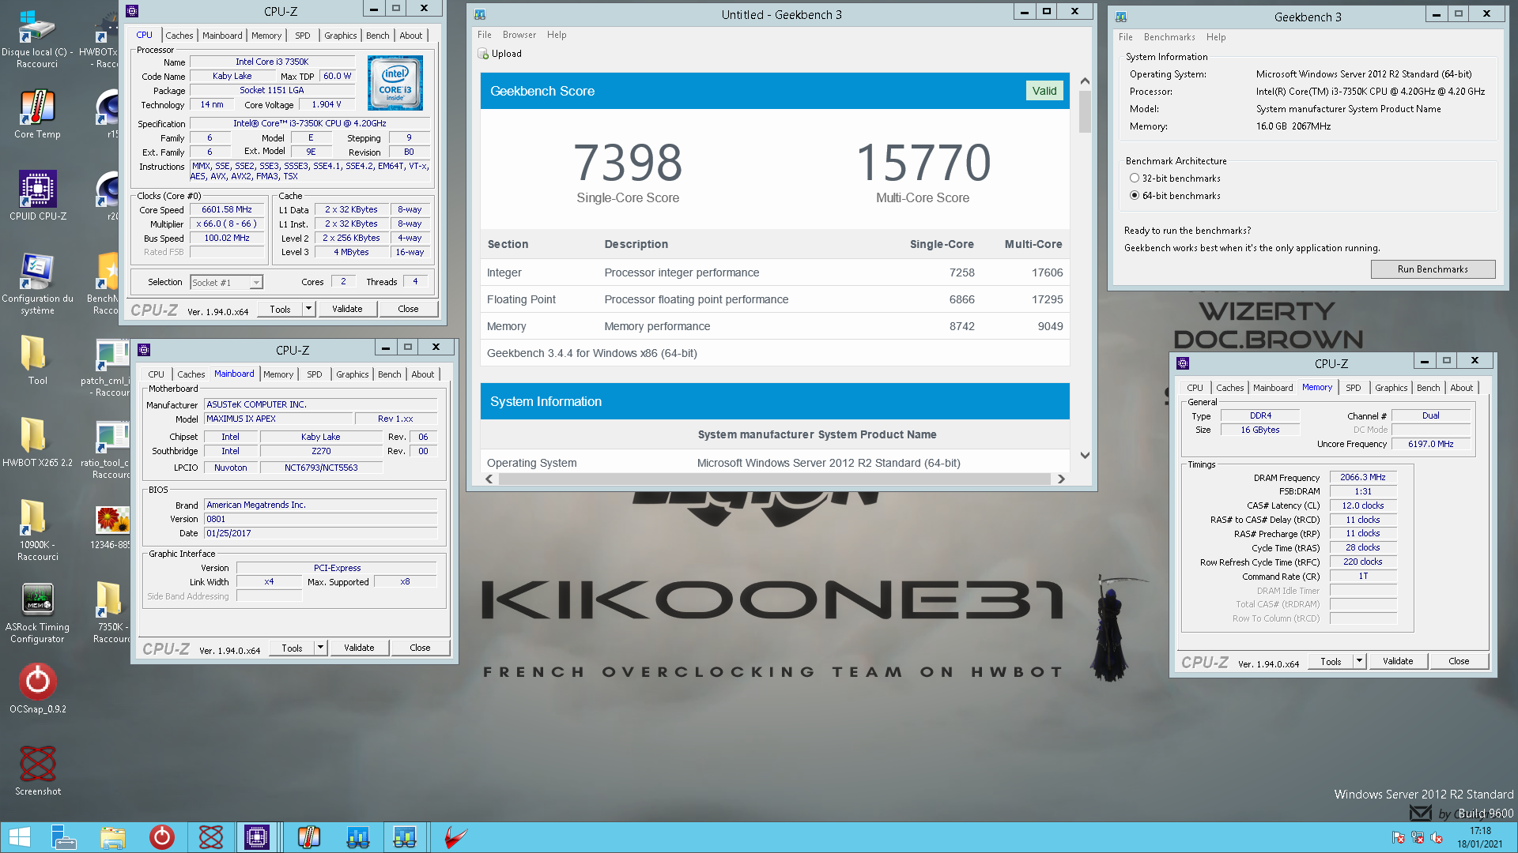Select 64-bit benchmarks option
The height and width of the screenshot is (853, 1518).
1135,196
